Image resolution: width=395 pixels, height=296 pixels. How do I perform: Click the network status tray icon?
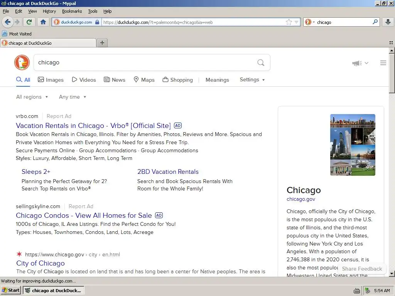368,291
